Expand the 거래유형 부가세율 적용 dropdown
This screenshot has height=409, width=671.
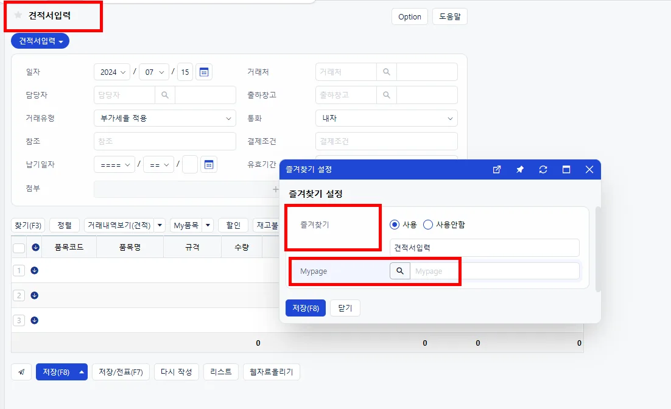point(165,118)
